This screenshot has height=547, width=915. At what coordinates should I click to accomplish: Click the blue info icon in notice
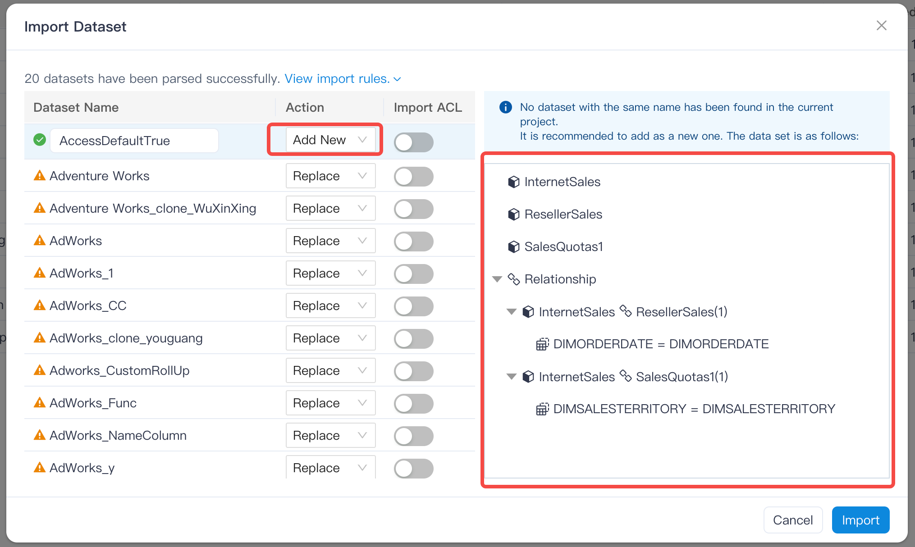pyautogui.click(x=506, y=107)
